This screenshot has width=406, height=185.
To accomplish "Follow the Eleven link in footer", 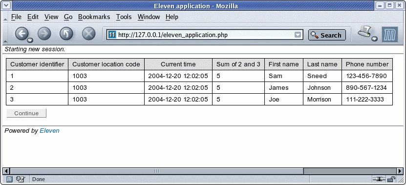I will (x=49, y=131).
